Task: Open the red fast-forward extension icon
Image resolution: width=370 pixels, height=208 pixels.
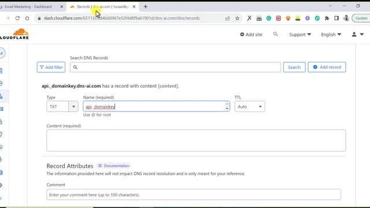Action: tap(279, 18)
